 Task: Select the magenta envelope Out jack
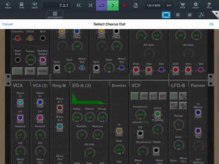201,70
